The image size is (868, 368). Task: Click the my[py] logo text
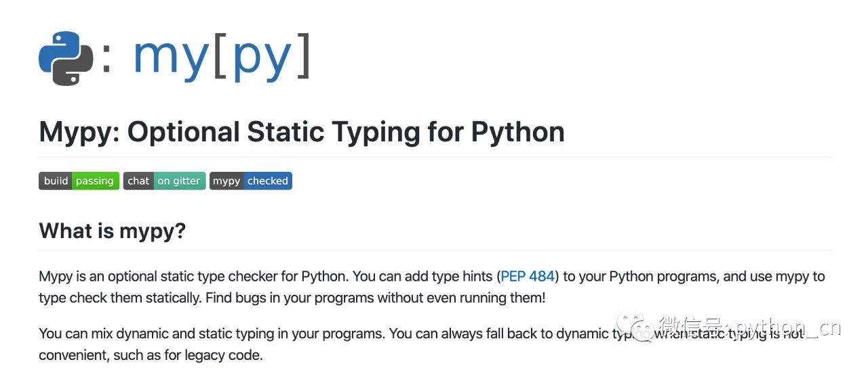222,56
